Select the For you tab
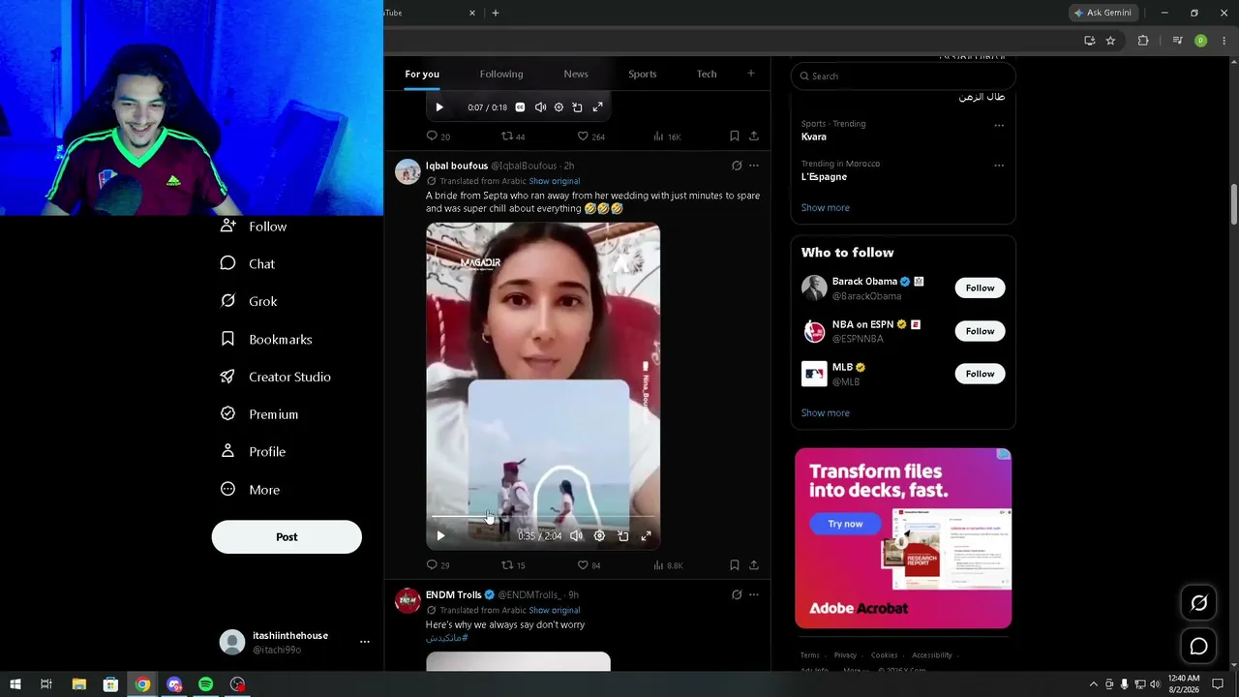 [422, 75]
